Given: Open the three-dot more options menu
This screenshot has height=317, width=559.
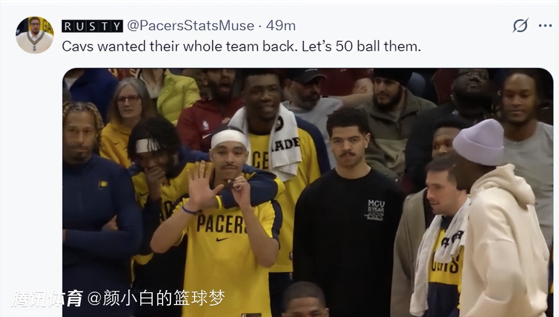Looking at the screenshot, I should click(x=545, y=26).
